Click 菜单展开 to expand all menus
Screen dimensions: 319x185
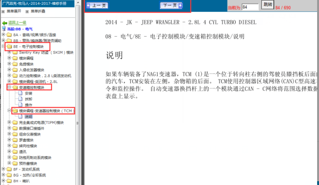coord(14,11)
